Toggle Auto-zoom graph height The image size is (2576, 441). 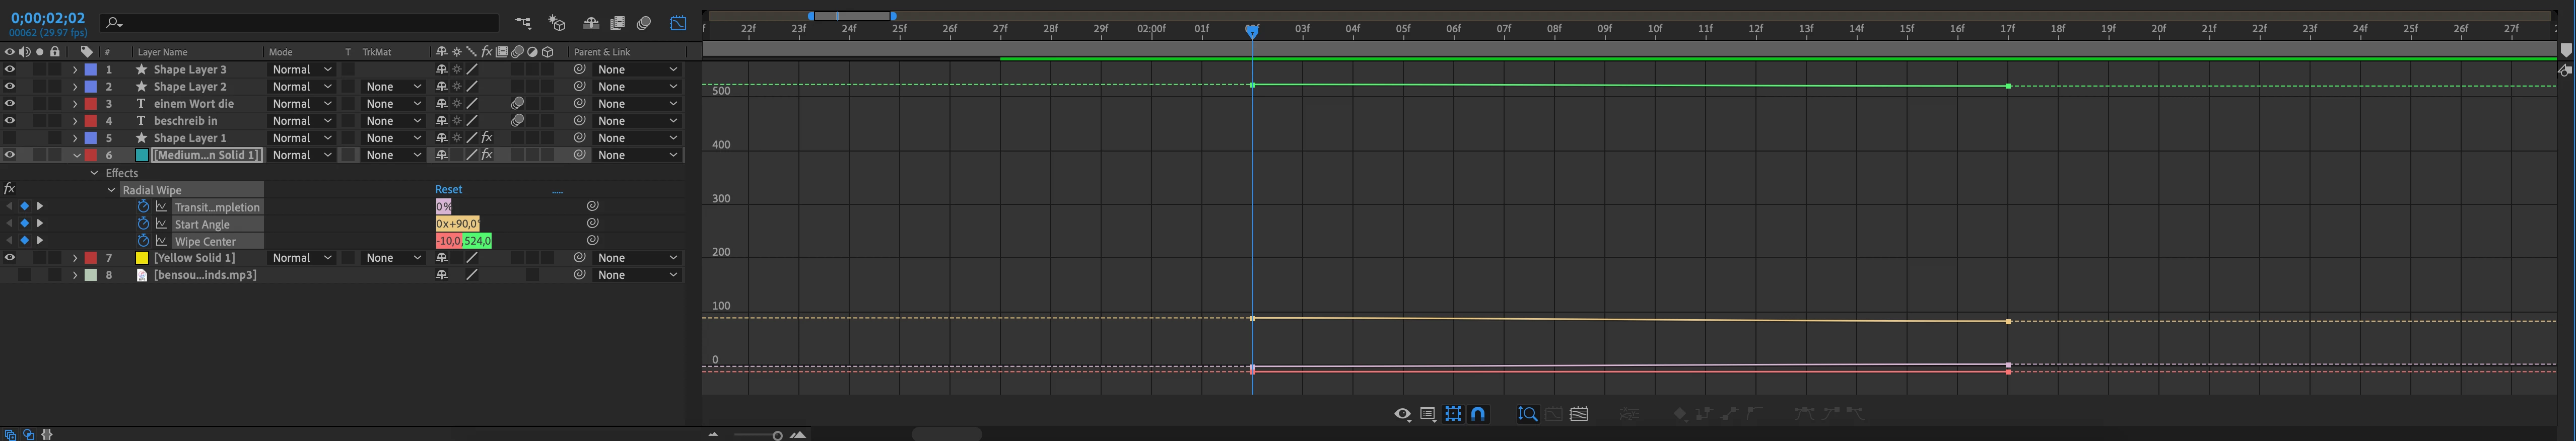coord(1528,414)
